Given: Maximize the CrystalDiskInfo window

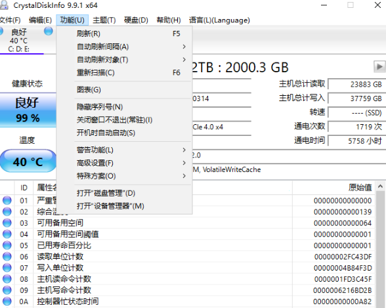Looking at the screenshot, I should tap(351, 5).
